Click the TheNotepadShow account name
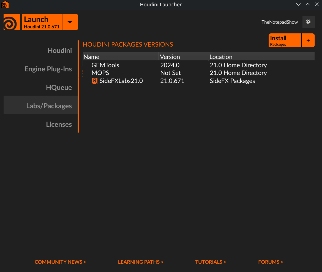The height and width of the screenshot is (272, 322). (x=280, y=22)
